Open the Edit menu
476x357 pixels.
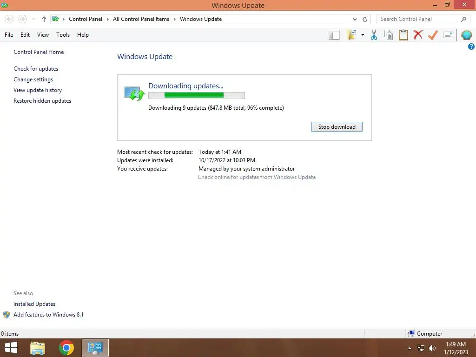pos(25,34)
